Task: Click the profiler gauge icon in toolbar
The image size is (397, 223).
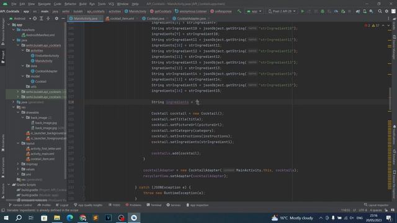Action: tap(336, 11)
